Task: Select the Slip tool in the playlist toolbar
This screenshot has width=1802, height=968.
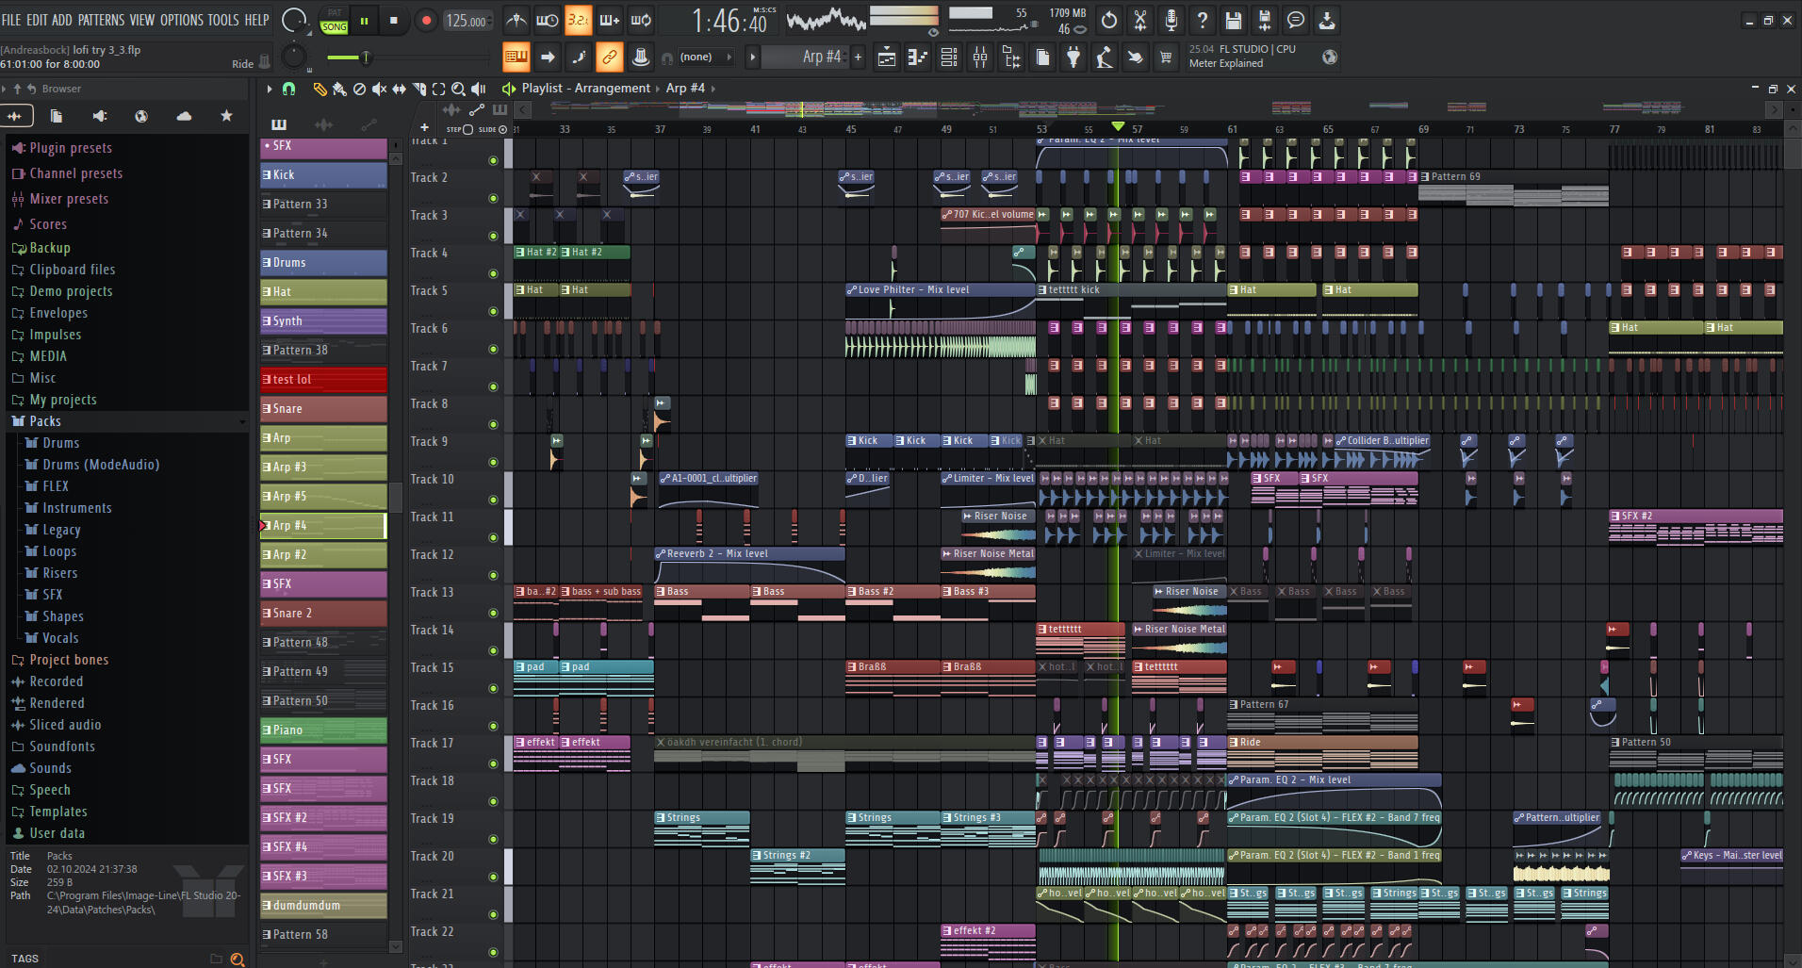Action: (x=399, y=89)
